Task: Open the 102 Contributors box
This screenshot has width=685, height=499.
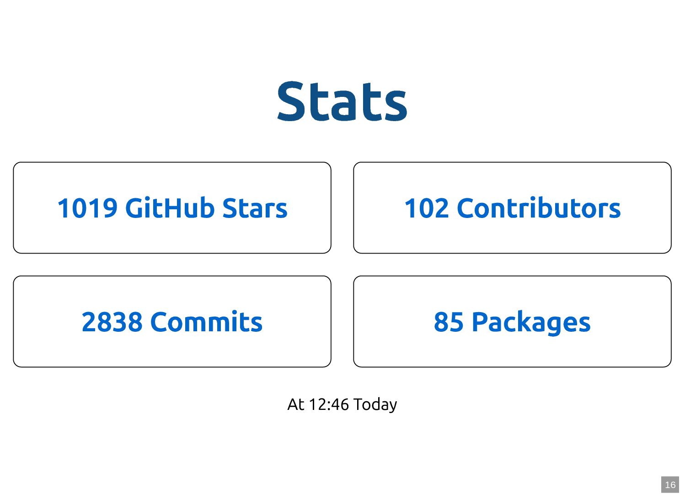Action: [512, 207]
